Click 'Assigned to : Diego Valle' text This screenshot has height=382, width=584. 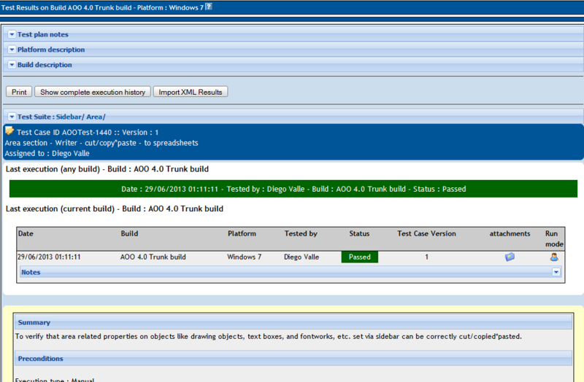click(x=47, y=153)
